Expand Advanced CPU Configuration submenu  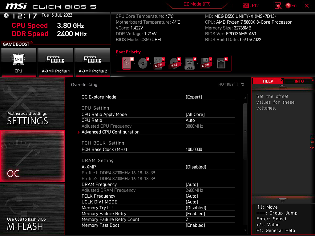tap(158, 132)
